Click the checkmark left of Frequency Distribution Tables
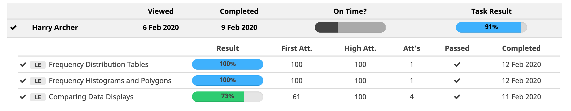The width and height of the screenshot is (571, 111). point(23,65)
